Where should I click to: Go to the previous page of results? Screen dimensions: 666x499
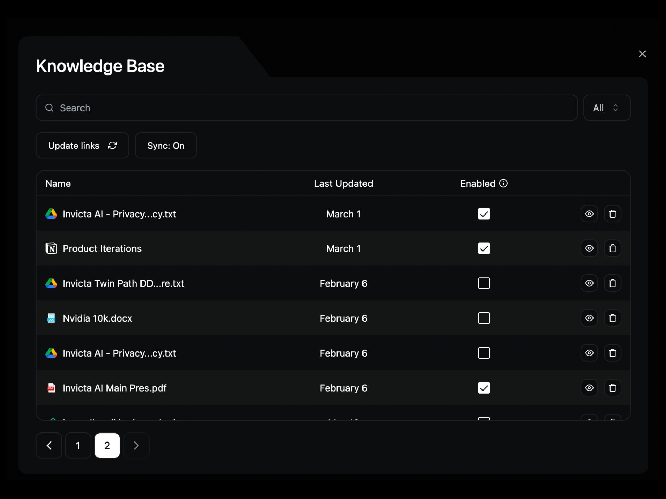coord(49,445)
